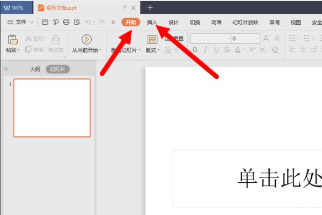Viewport: 322px width, 215px height.
Task: Click the Undo icon
Action: pyautogui.click(x=88, y=22)
